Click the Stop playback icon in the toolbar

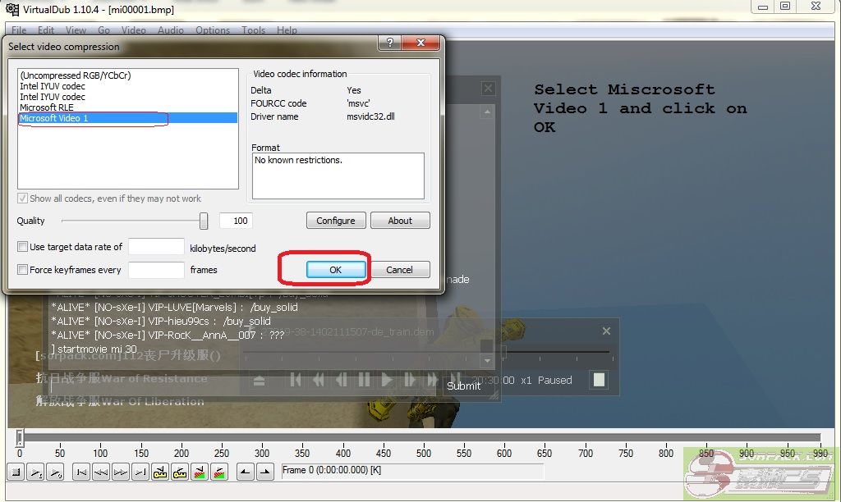click(16, 472)
